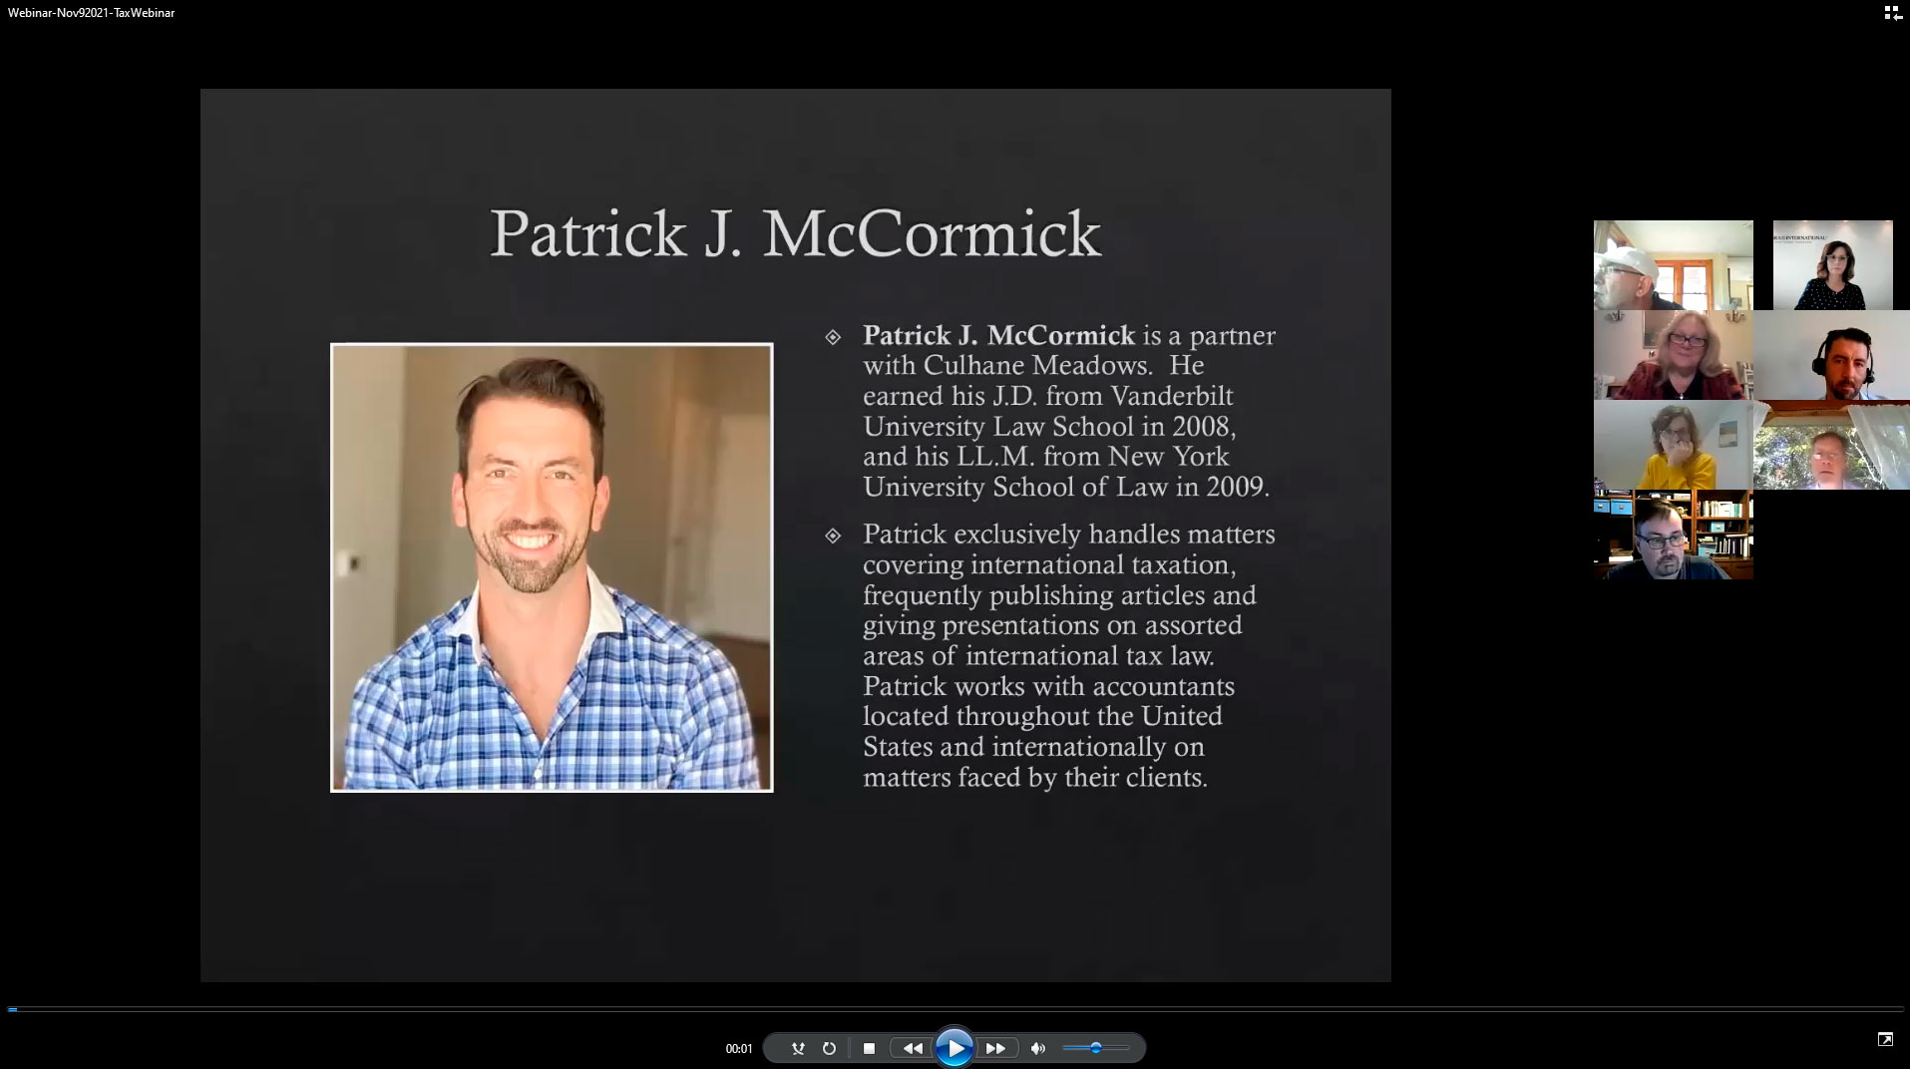
Task: Click the 00:01 elapsed time display
Action: [739, 1049]
